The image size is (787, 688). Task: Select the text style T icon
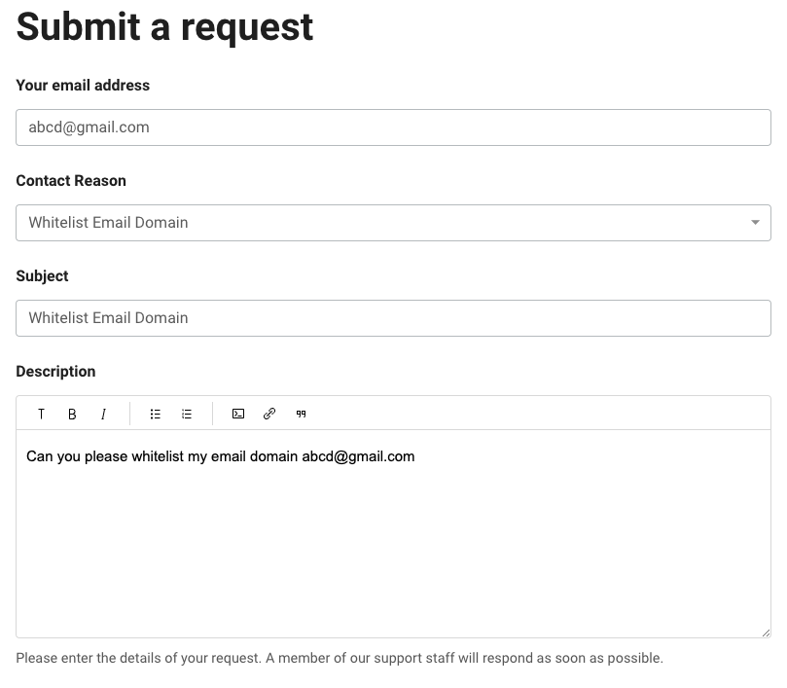pyautogui.click(x=41, y=414)
